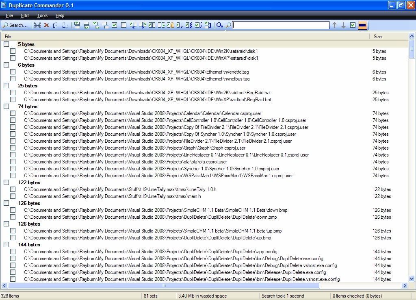Check the 6 bytes group checkbox
416x300 pixels.
click(6, 65)
